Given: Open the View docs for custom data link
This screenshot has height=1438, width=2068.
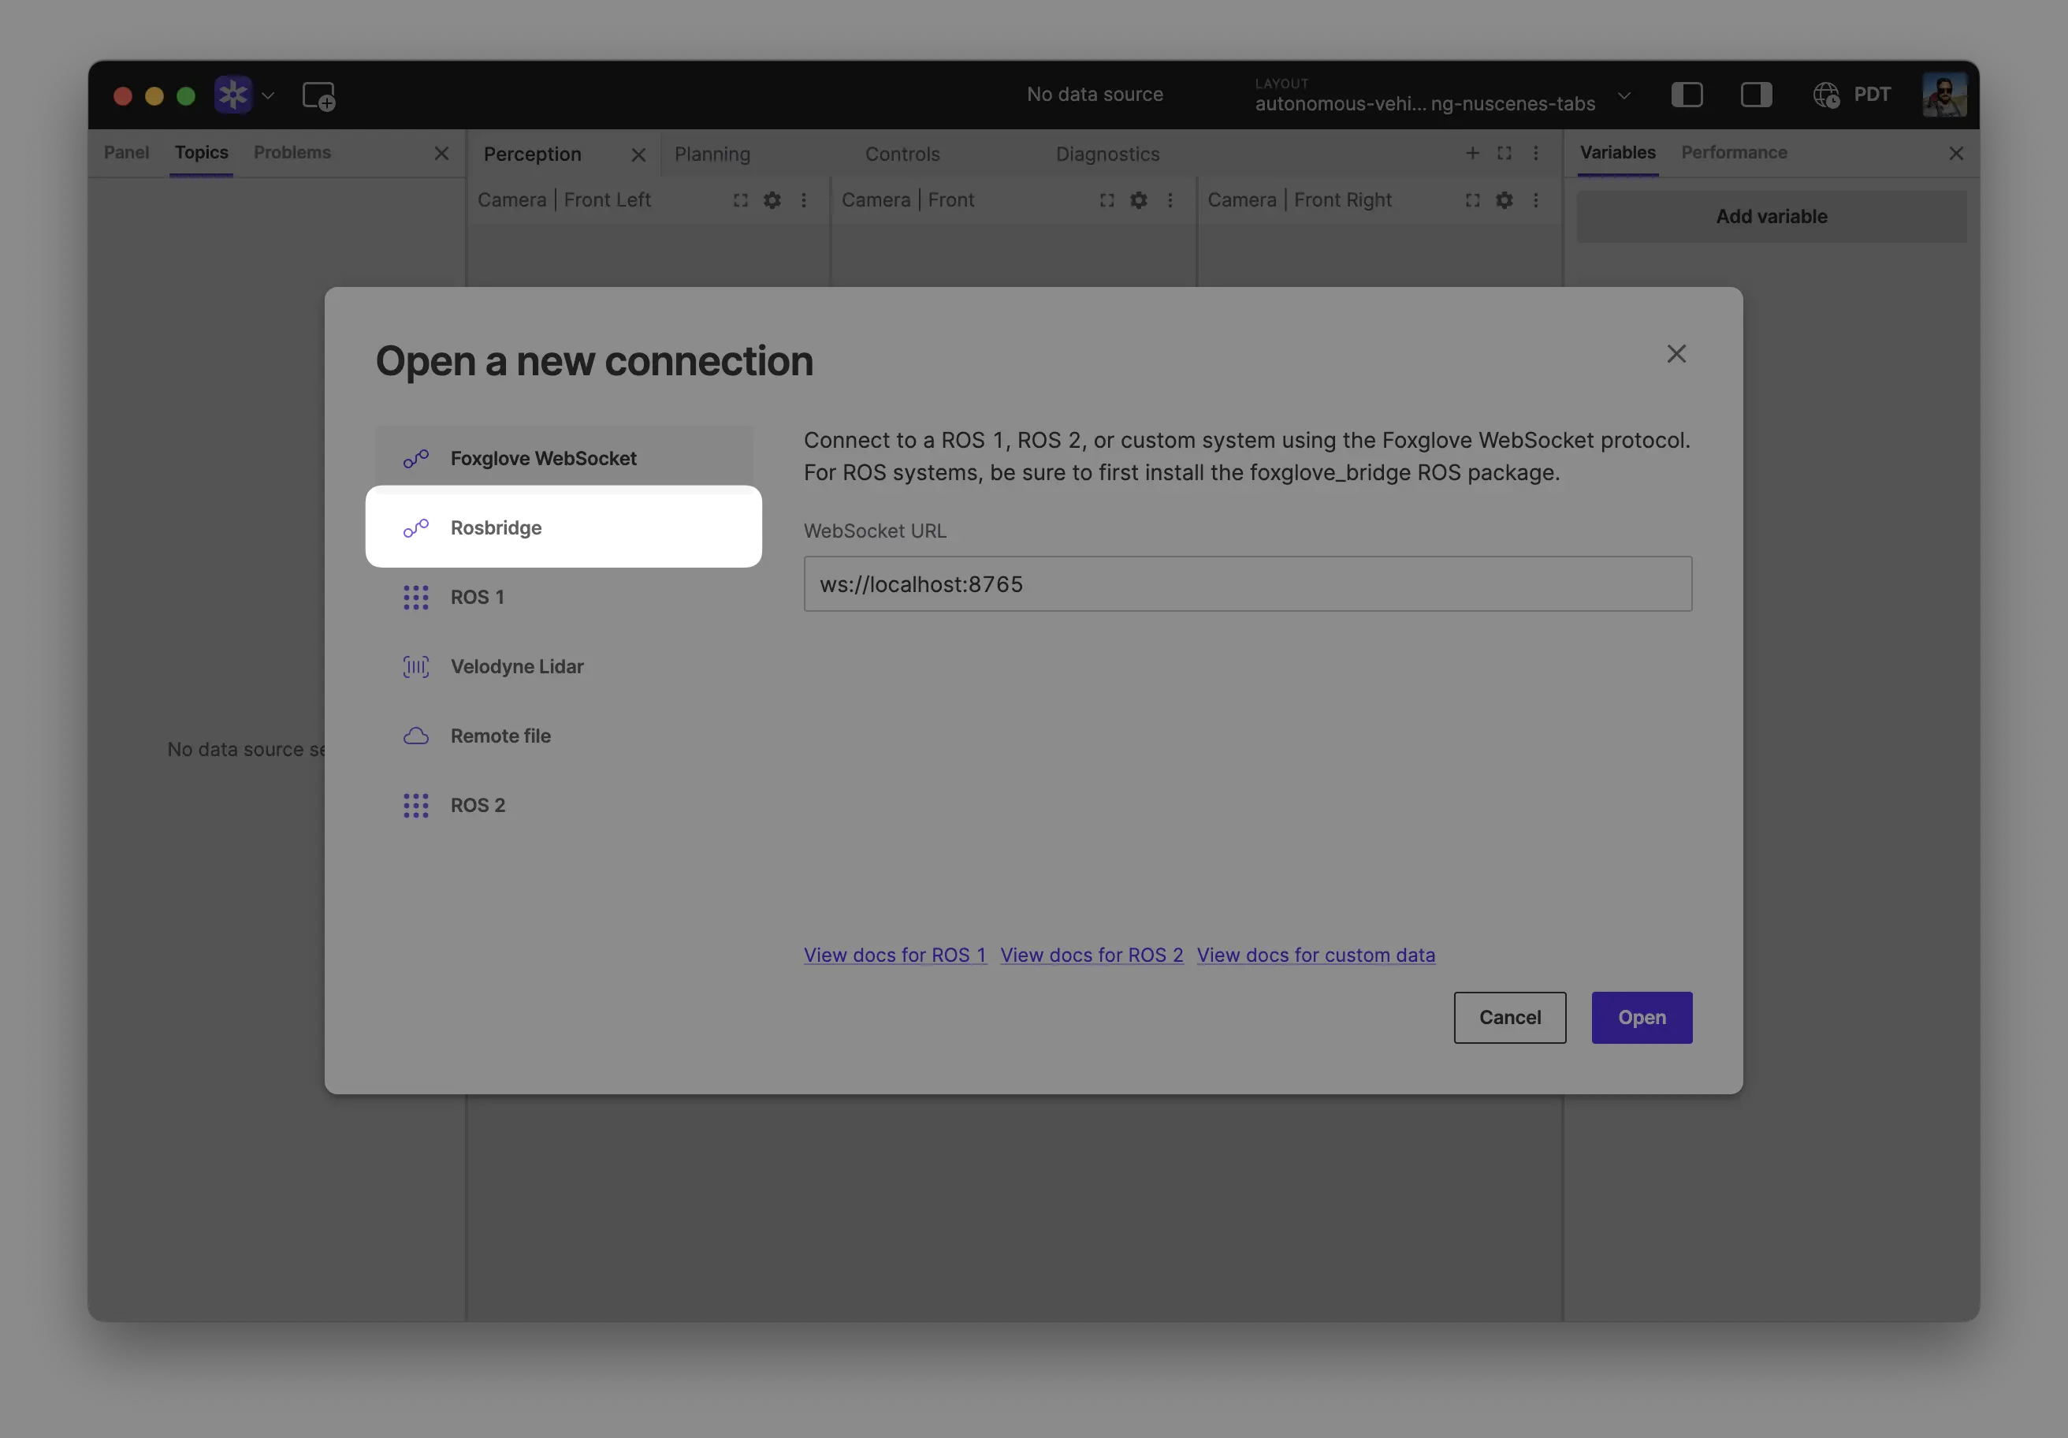Looking at the screenshot, I should point(1316,955).
